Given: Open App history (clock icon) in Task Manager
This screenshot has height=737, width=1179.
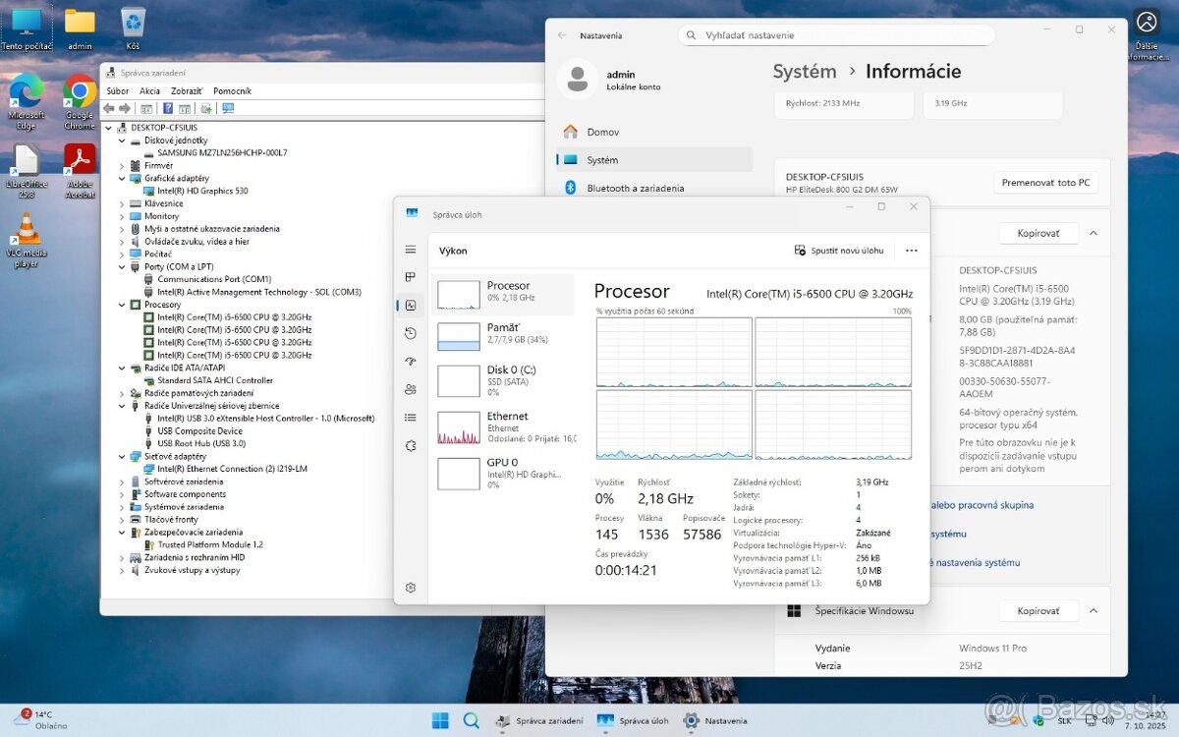Looking at the screenshot, I should coord(411,333).
